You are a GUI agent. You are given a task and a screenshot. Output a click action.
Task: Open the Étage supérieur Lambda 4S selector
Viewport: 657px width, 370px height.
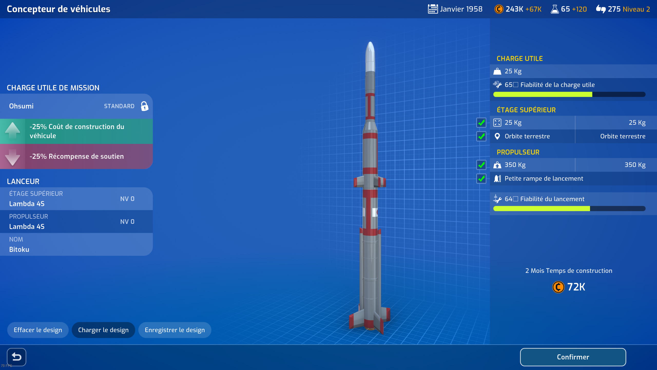point(76,199)
